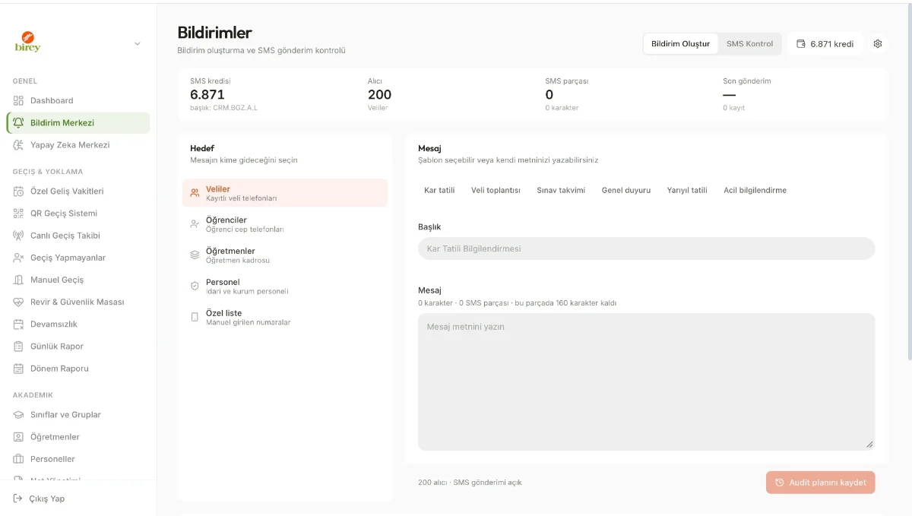Choose Öğrenciler (Öğrenci cep telefonları) as target

pos(285,223)
